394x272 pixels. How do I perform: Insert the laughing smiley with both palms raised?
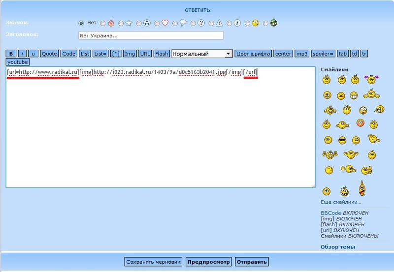pyautogui.click(x=330, y=154)
